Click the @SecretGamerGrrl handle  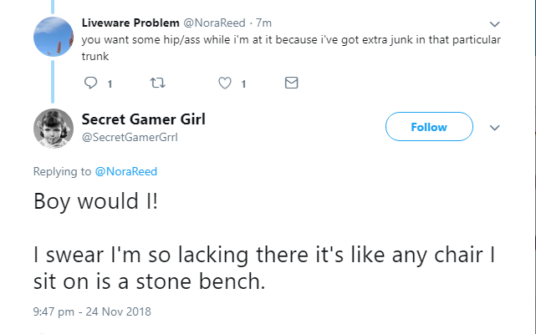tap(130, 137)
